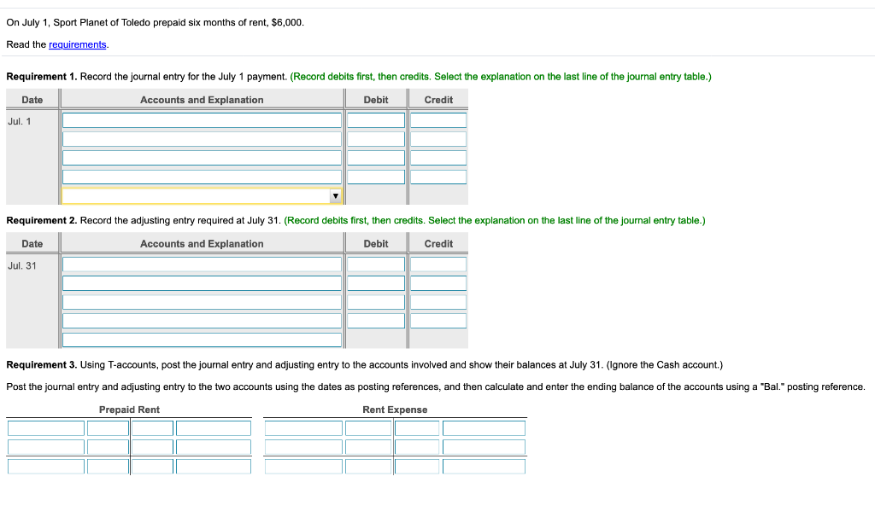Select the third account field for Jul. 31

pyautogui.click(x=202, y=302)
